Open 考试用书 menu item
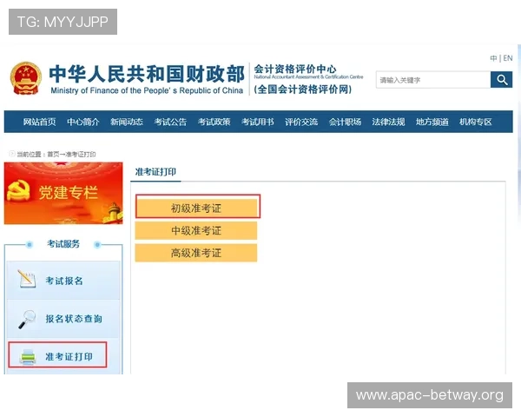The image size is (521, 417). tap(258, 122)
